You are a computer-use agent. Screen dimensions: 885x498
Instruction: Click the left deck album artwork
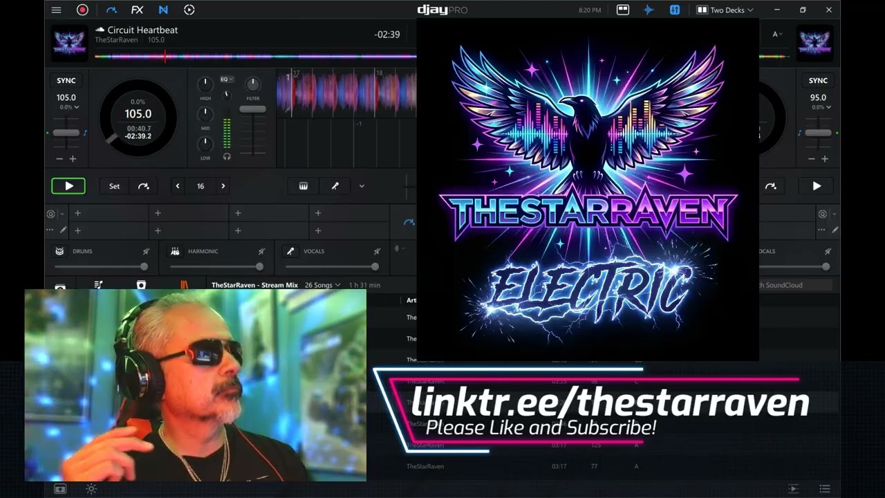point(70,43)
